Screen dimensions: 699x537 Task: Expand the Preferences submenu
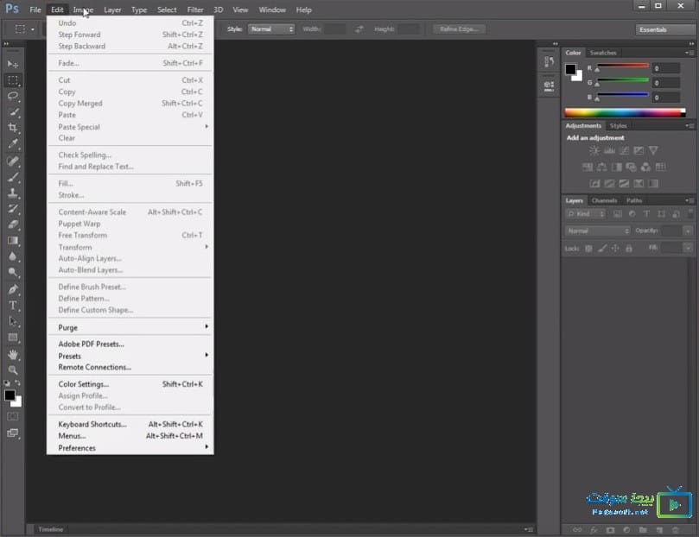pos(130,448)
